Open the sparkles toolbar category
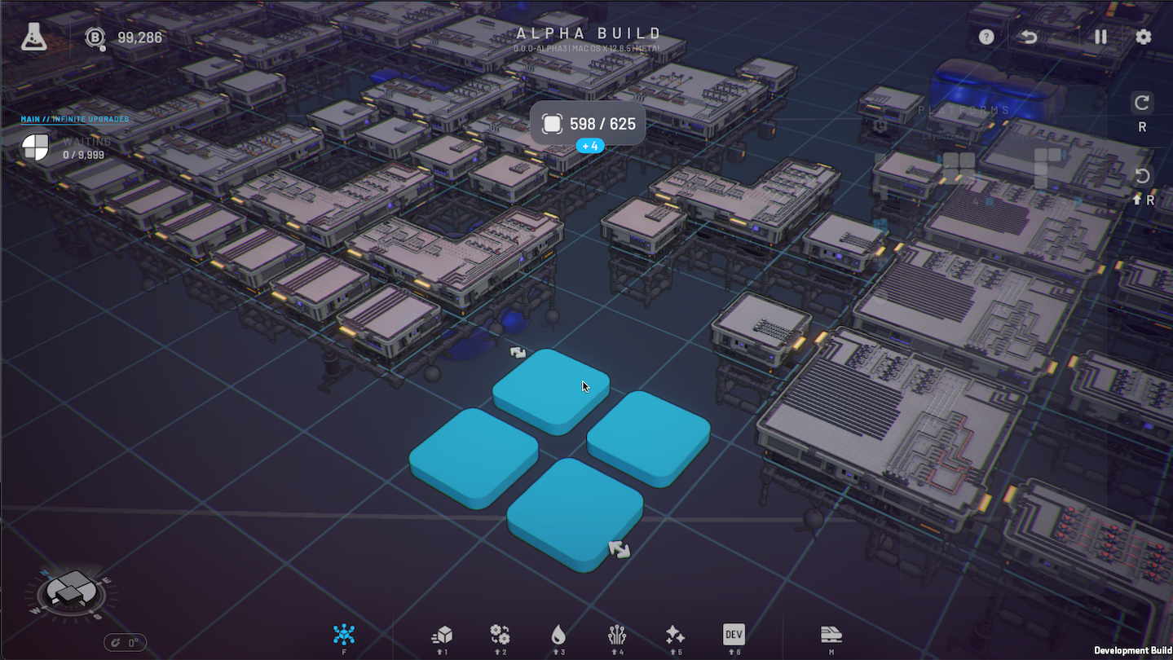The image size is (1173, 660). 675,635
